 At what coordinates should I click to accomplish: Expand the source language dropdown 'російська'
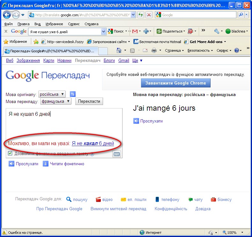[52, 94]
